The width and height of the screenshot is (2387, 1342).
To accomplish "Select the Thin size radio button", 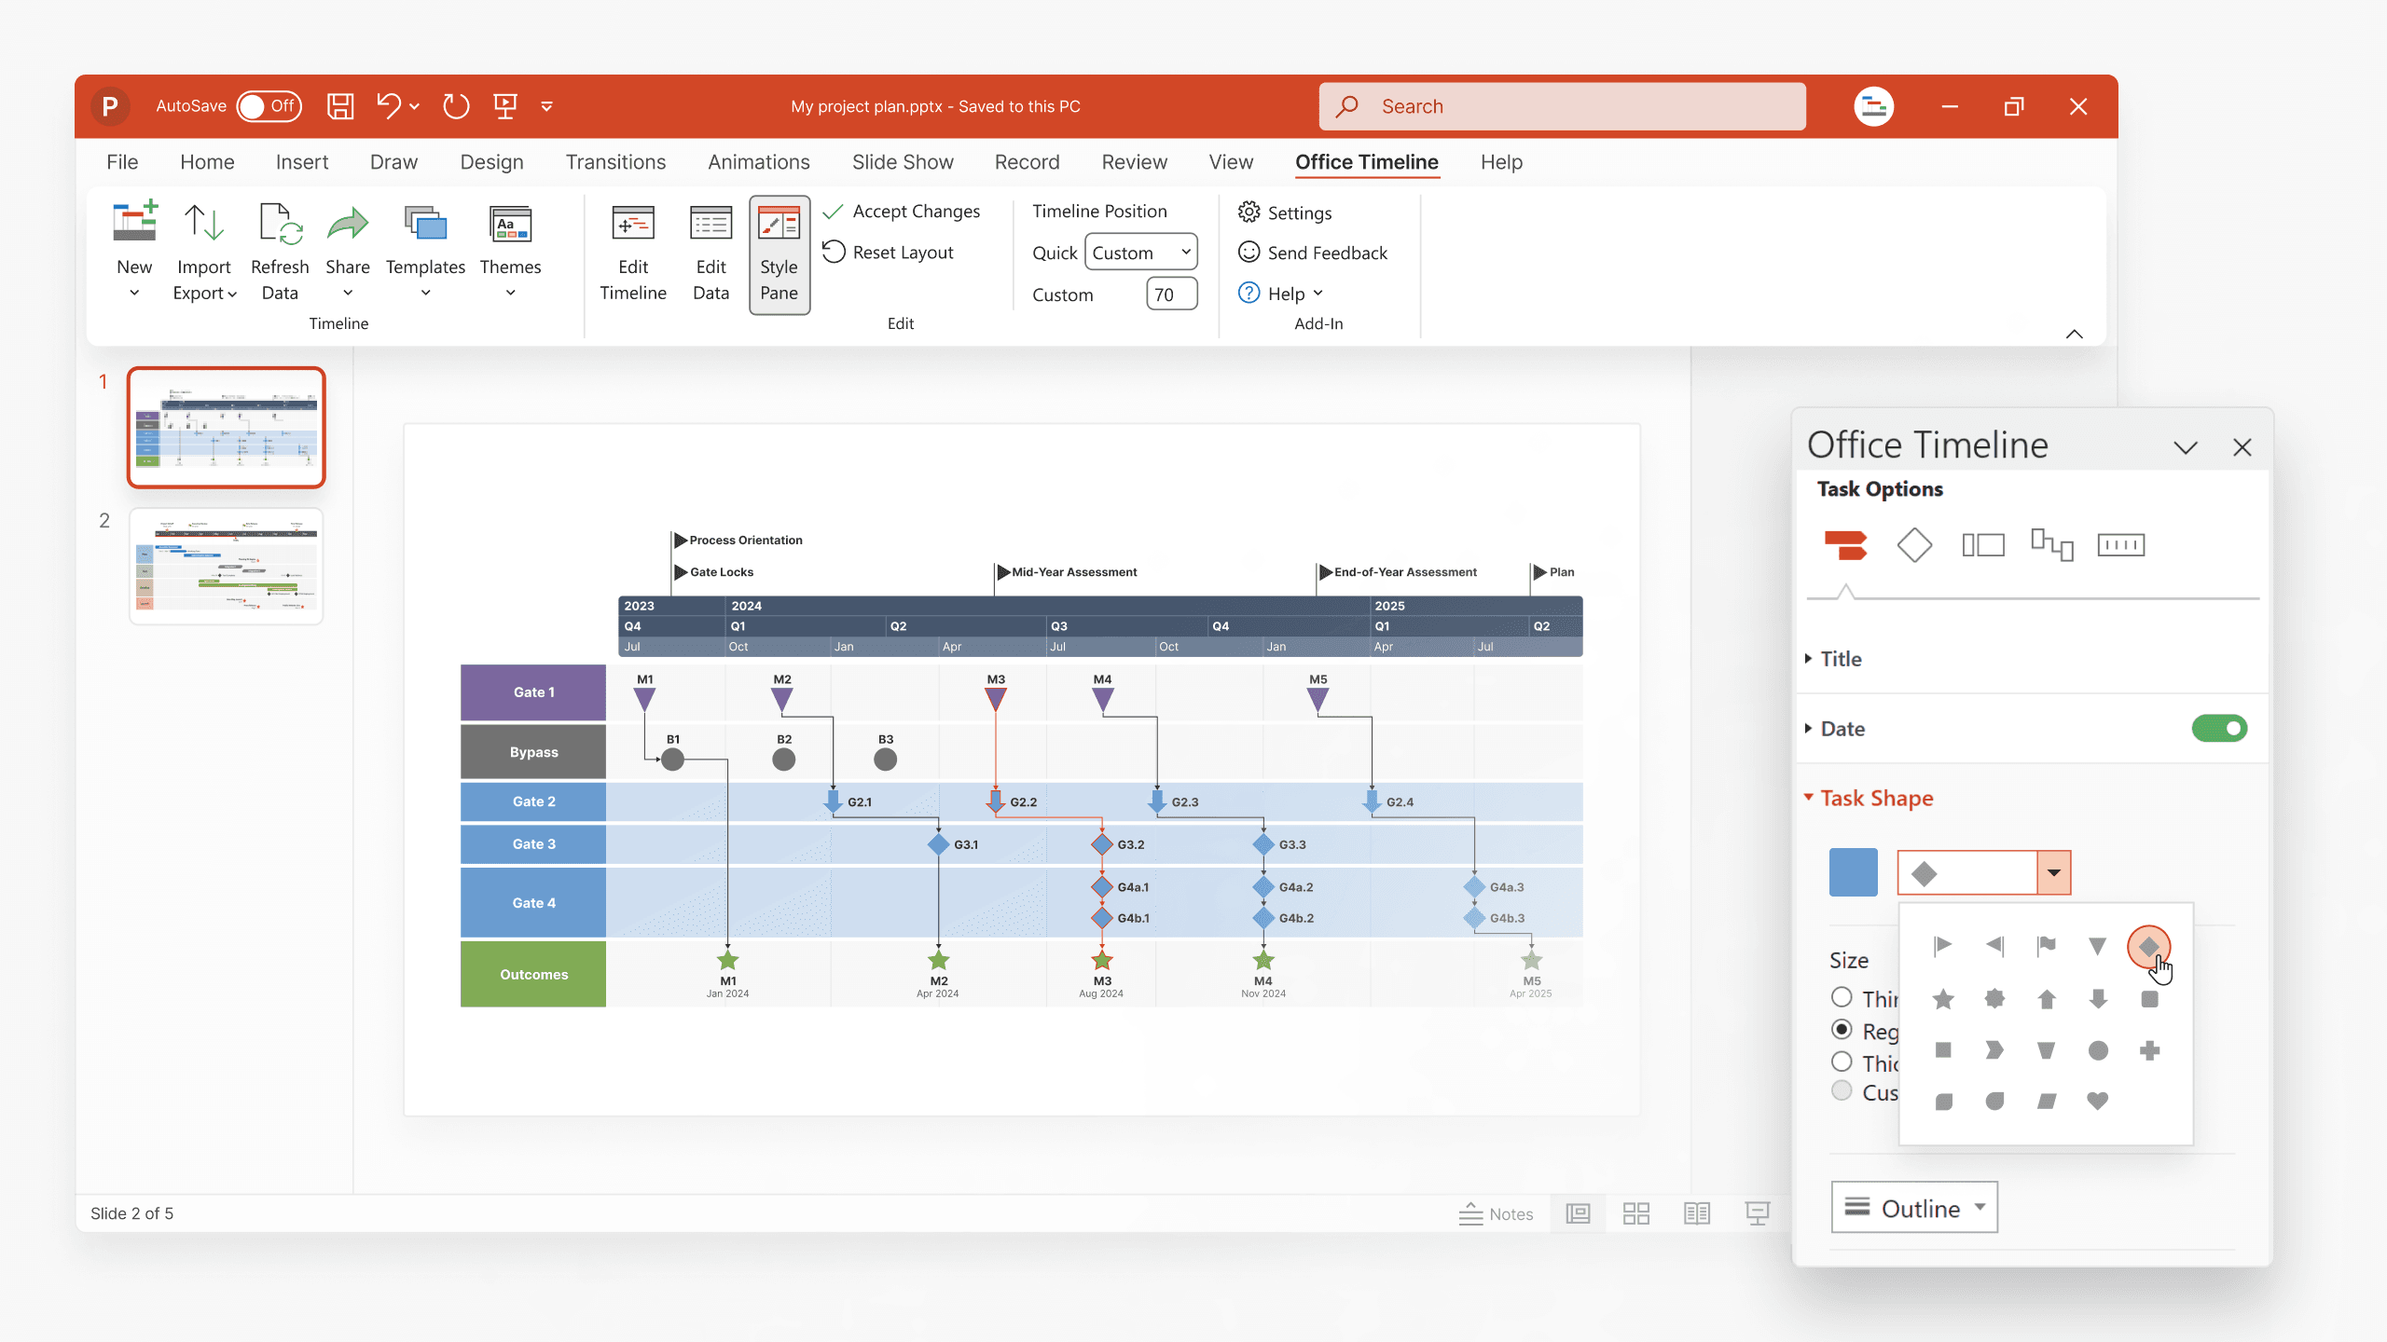I will 1842,997.
